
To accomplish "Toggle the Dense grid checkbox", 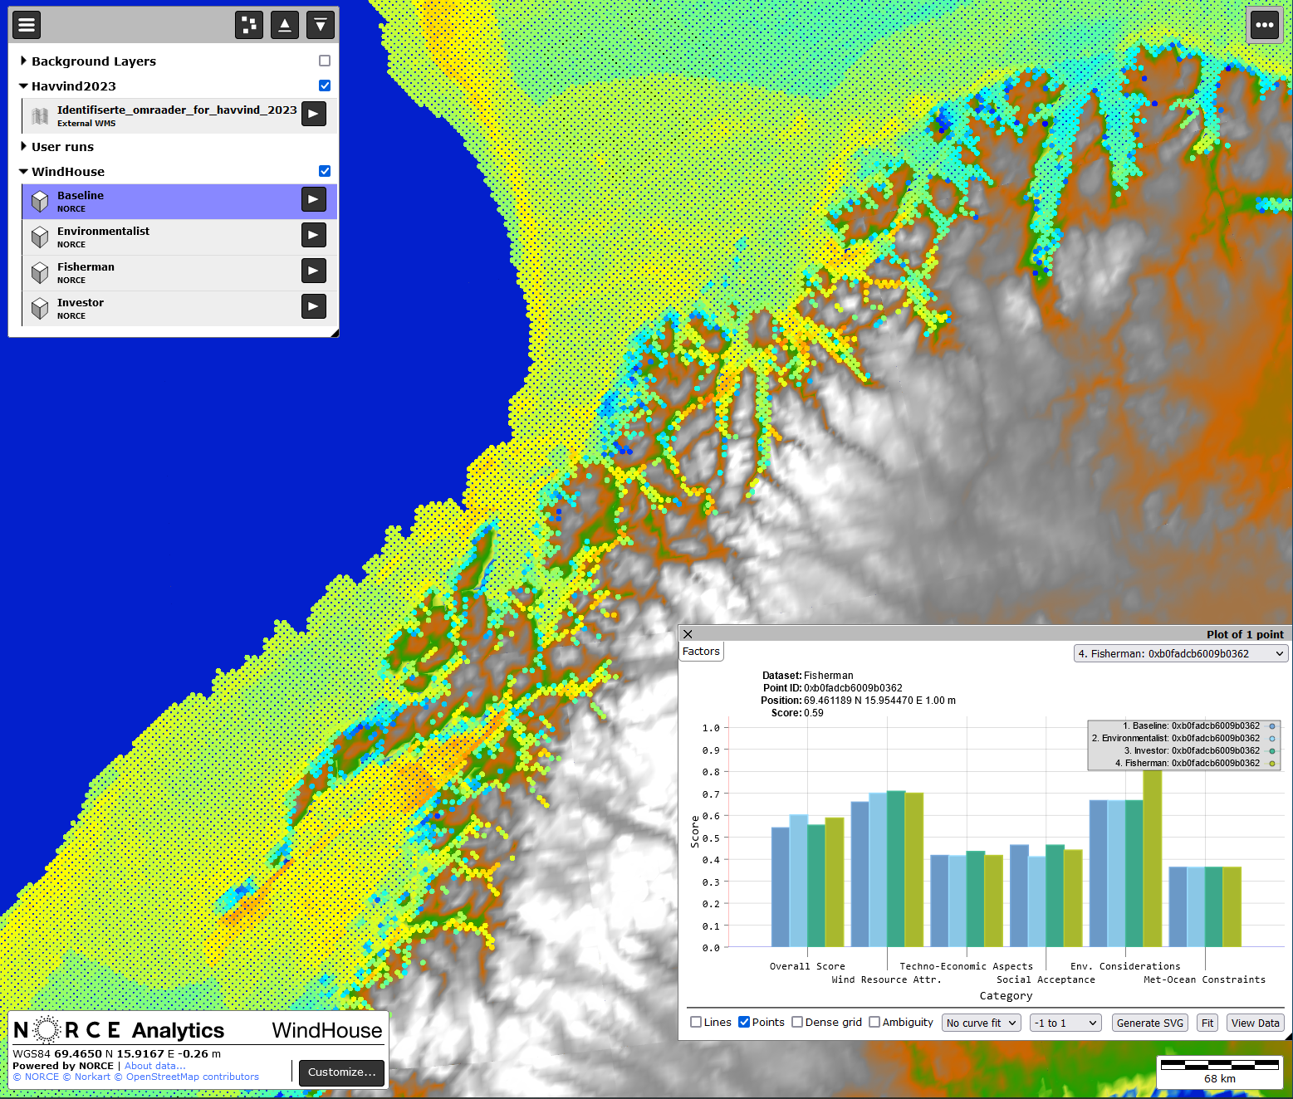I will pyautogui.click(x=797, y=1023).
